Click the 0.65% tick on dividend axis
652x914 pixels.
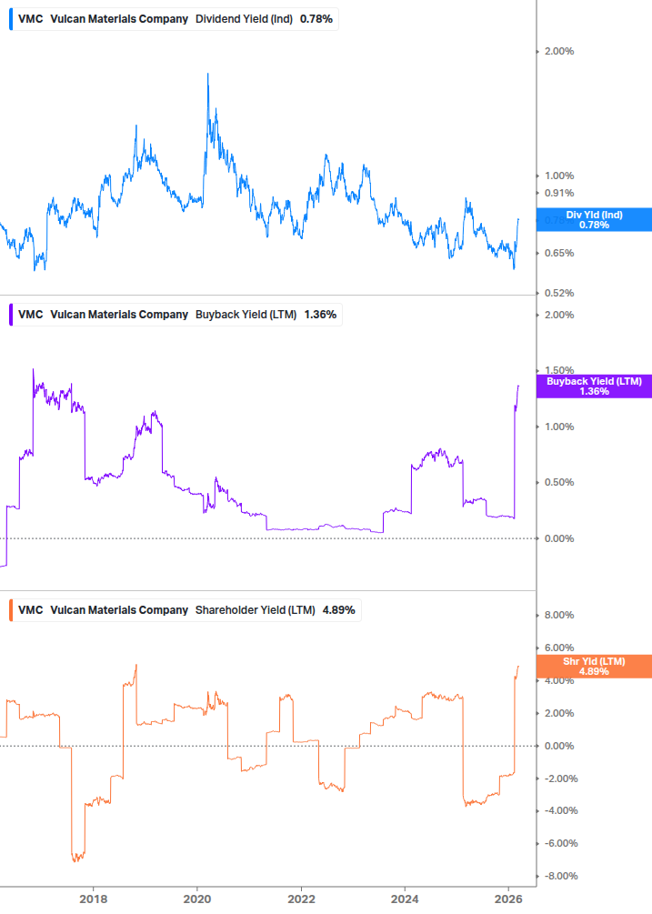[558, 253]
